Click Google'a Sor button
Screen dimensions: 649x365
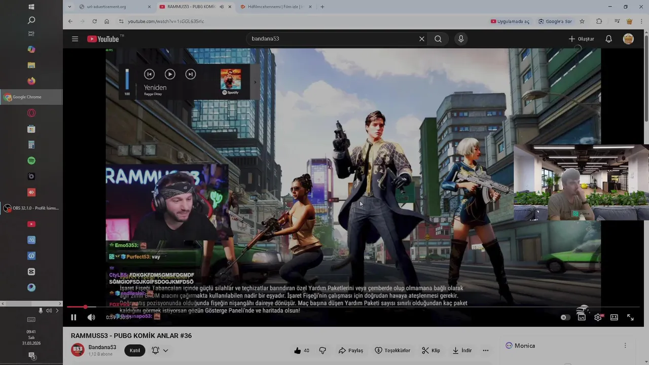point(555,21)
